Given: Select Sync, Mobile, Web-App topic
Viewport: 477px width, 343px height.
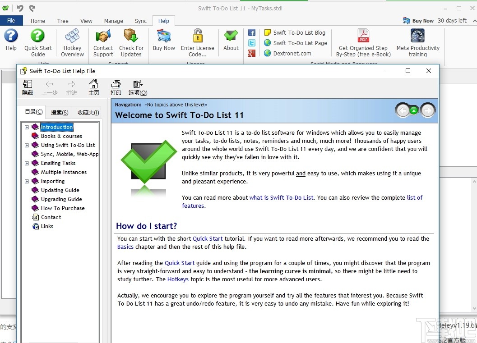Looking at the screenshot, I should 69,154.
